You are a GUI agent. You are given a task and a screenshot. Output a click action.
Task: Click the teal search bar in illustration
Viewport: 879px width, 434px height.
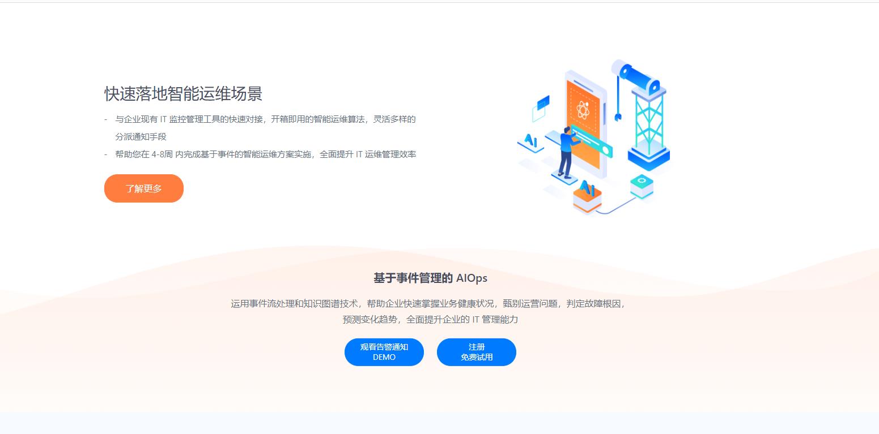pyautogui.click(x=593, y=141)
